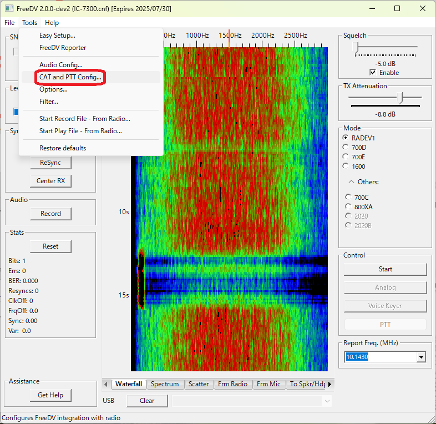Image resolution: width=436 pixels, height=424 pixels.
Task: Click the FreeDV app icon in title bar
Action: (8, 8)
